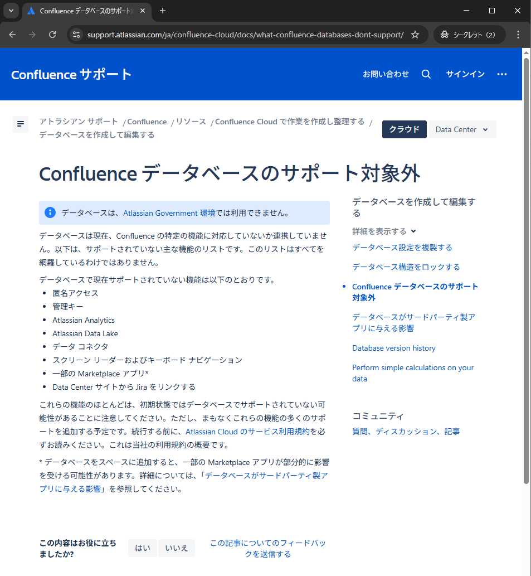This screenshot has height=576, width=531.
Task: Open the Data Center dropdown
Action: 462,129
